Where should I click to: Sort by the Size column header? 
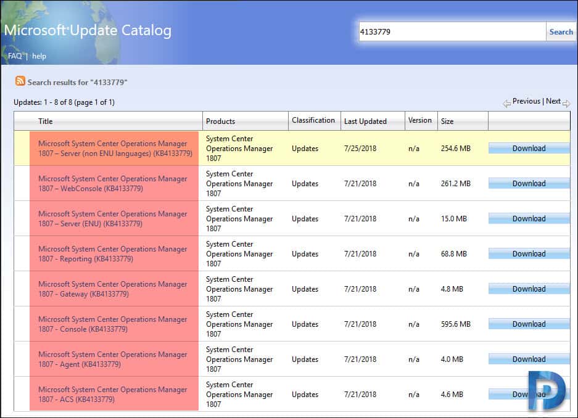tap(447, 121)
